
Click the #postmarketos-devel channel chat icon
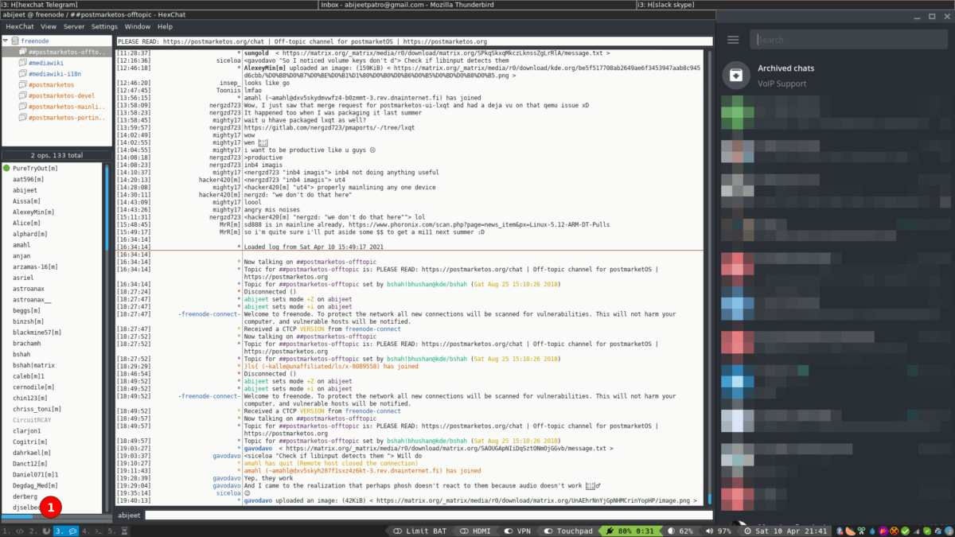coord(22,95)
